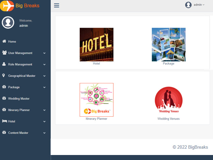Select Wedding Master in sidebar
Screen dimensions: 213x160
[19, 99]
